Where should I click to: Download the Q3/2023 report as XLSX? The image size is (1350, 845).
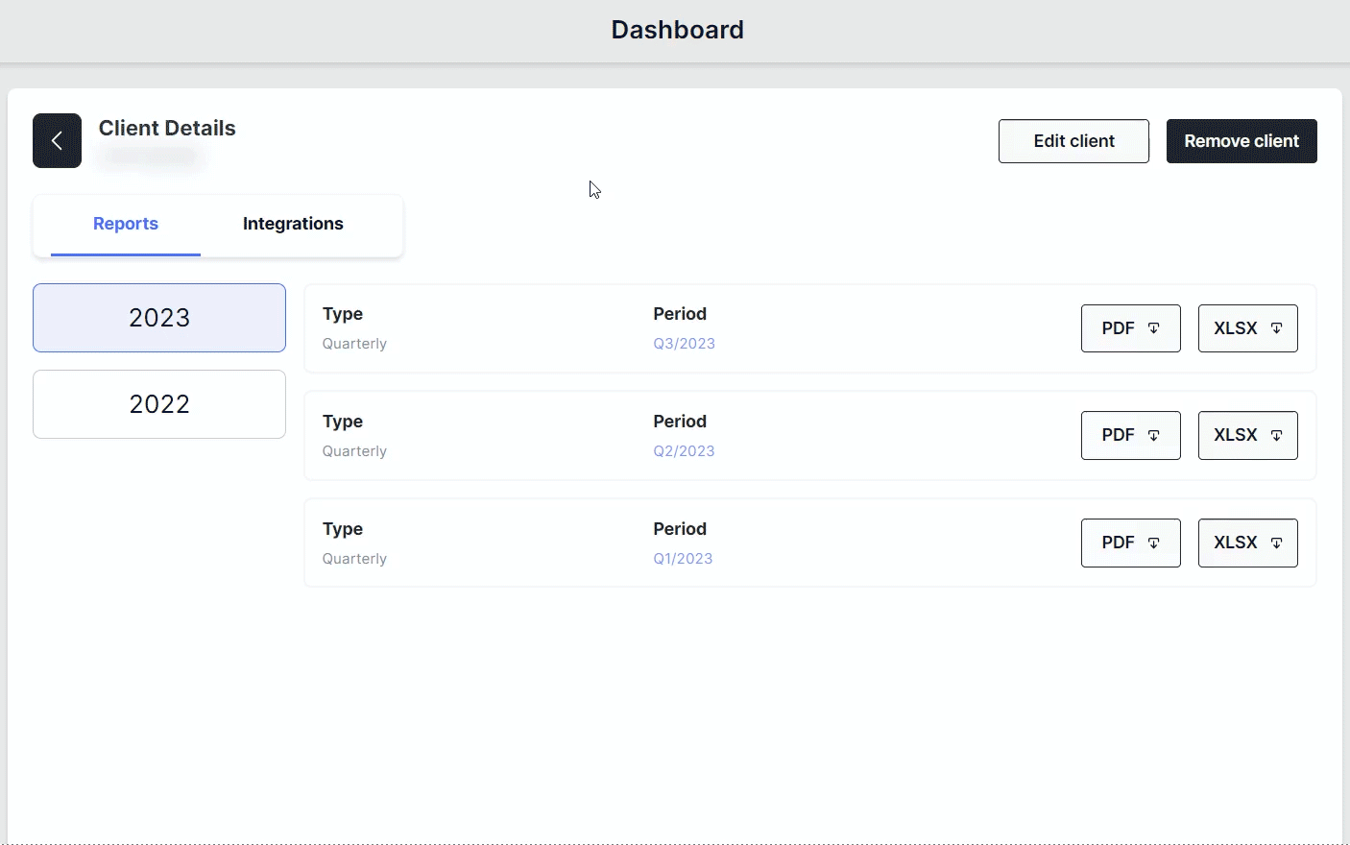1248,328
